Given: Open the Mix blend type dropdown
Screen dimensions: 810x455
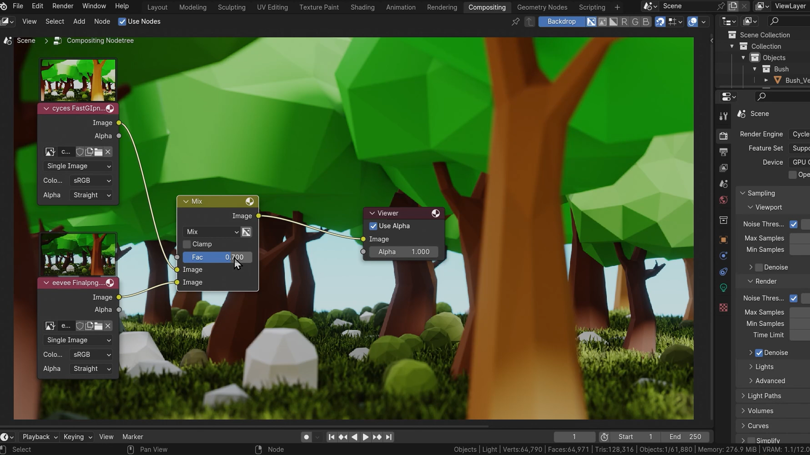Looking at the screenshot, I should click(x=212, y=232).
